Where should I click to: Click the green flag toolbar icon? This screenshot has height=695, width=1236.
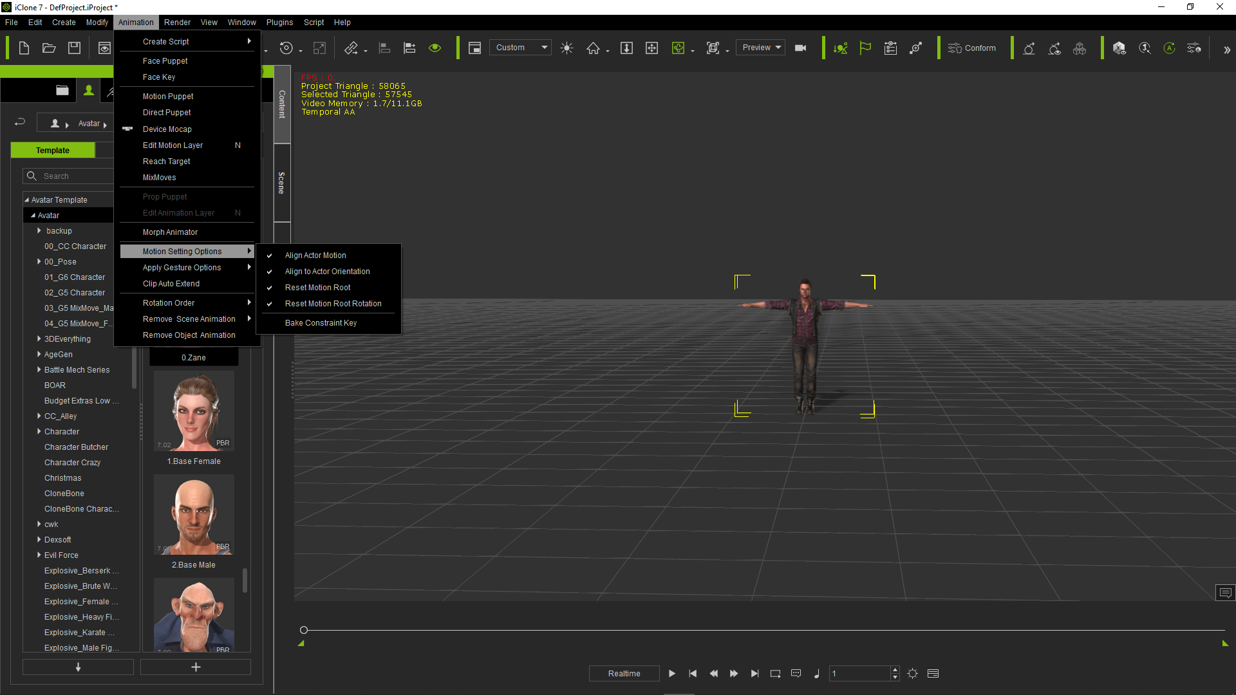point(865,48)
